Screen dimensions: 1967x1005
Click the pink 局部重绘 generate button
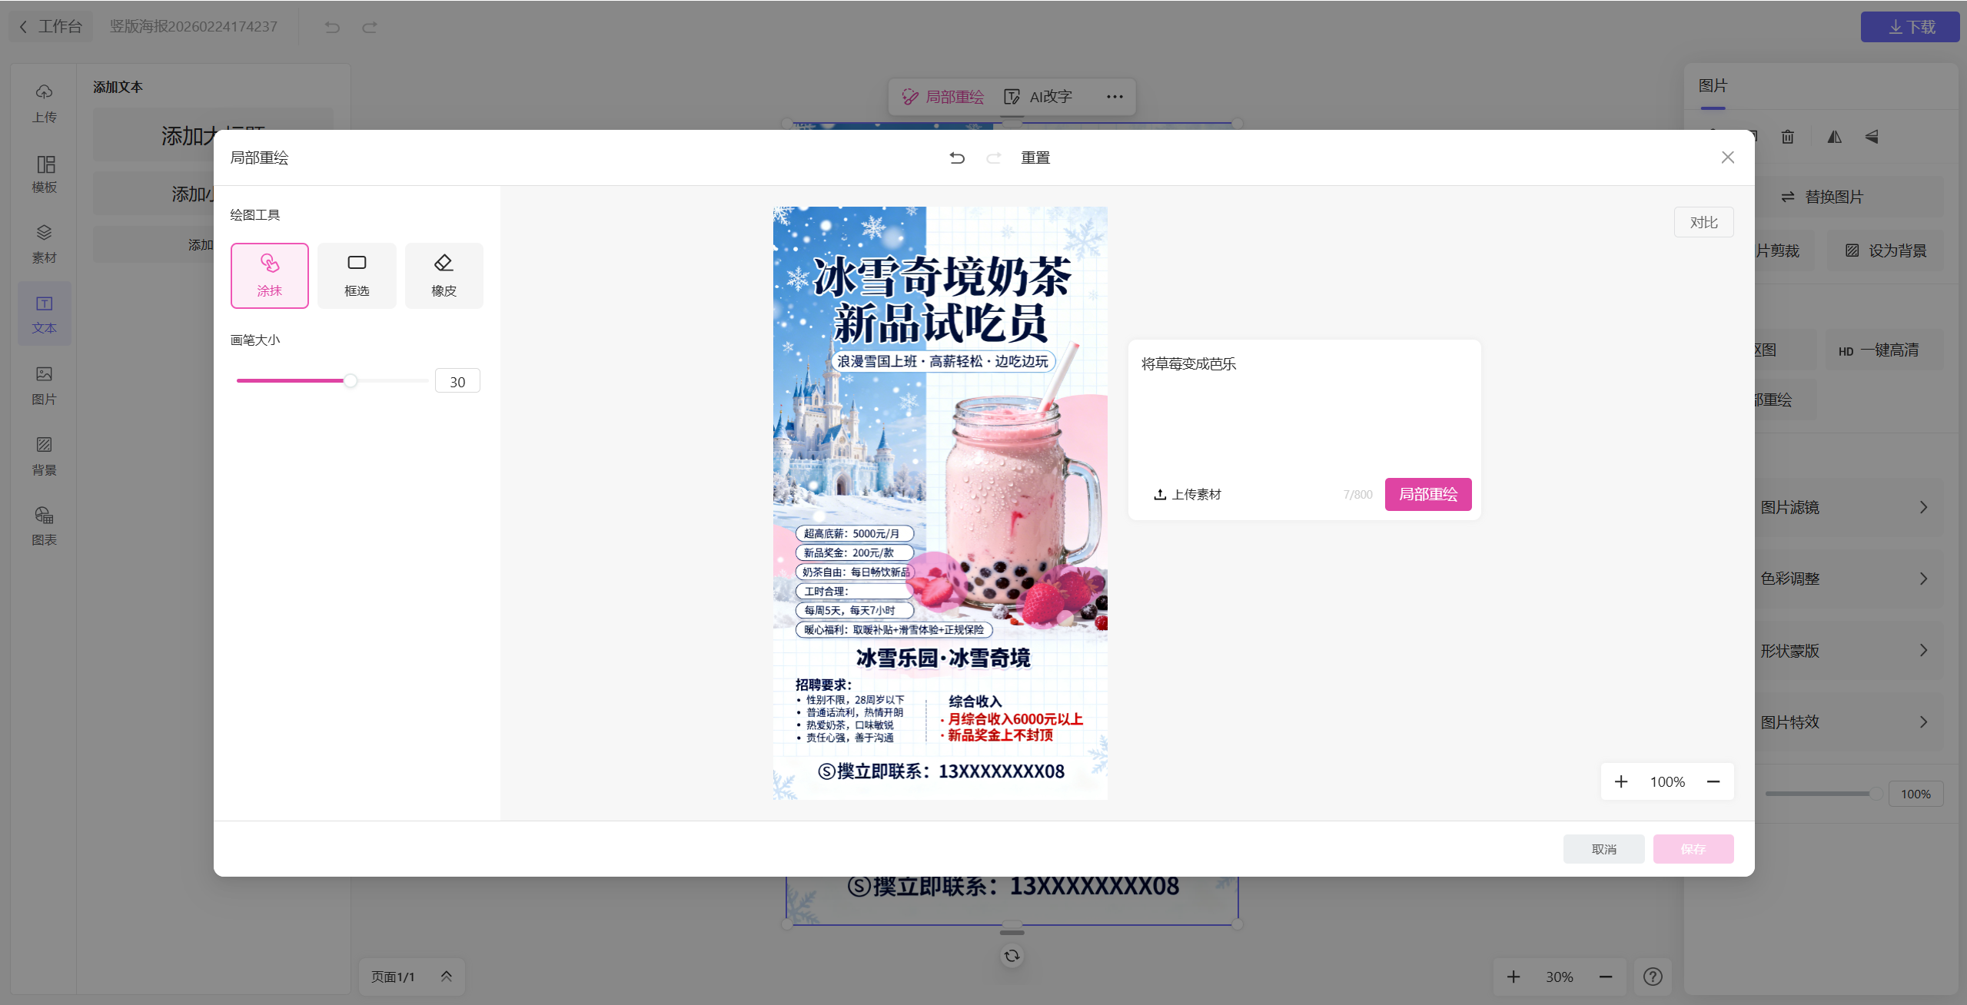[1427, 494]
